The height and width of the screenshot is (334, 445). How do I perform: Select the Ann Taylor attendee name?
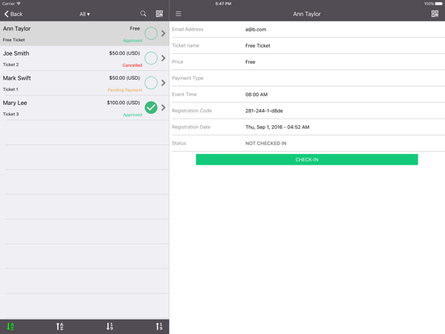(17, 29)
